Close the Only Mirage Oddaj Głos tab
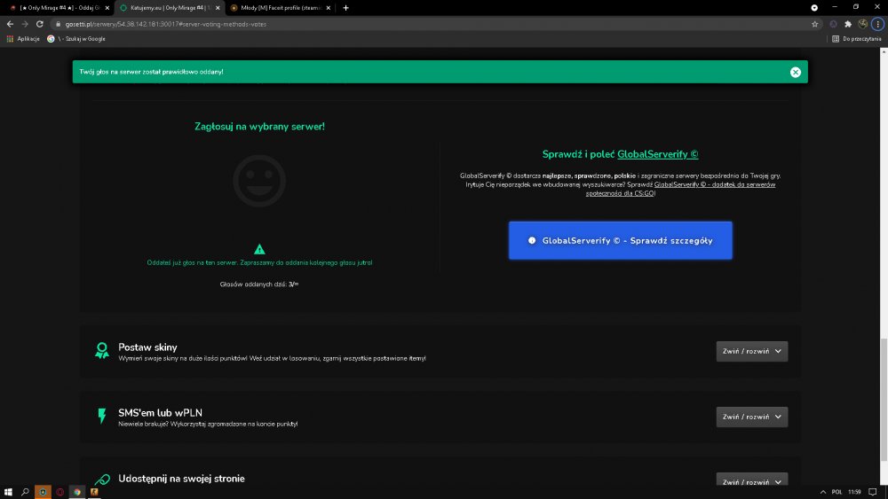888x499 pixels. pos(107,8)
